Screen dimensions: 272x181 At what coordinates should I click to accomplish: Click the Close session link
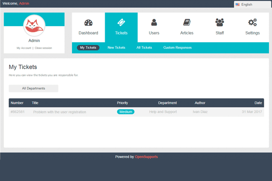(x=44, y=48)
